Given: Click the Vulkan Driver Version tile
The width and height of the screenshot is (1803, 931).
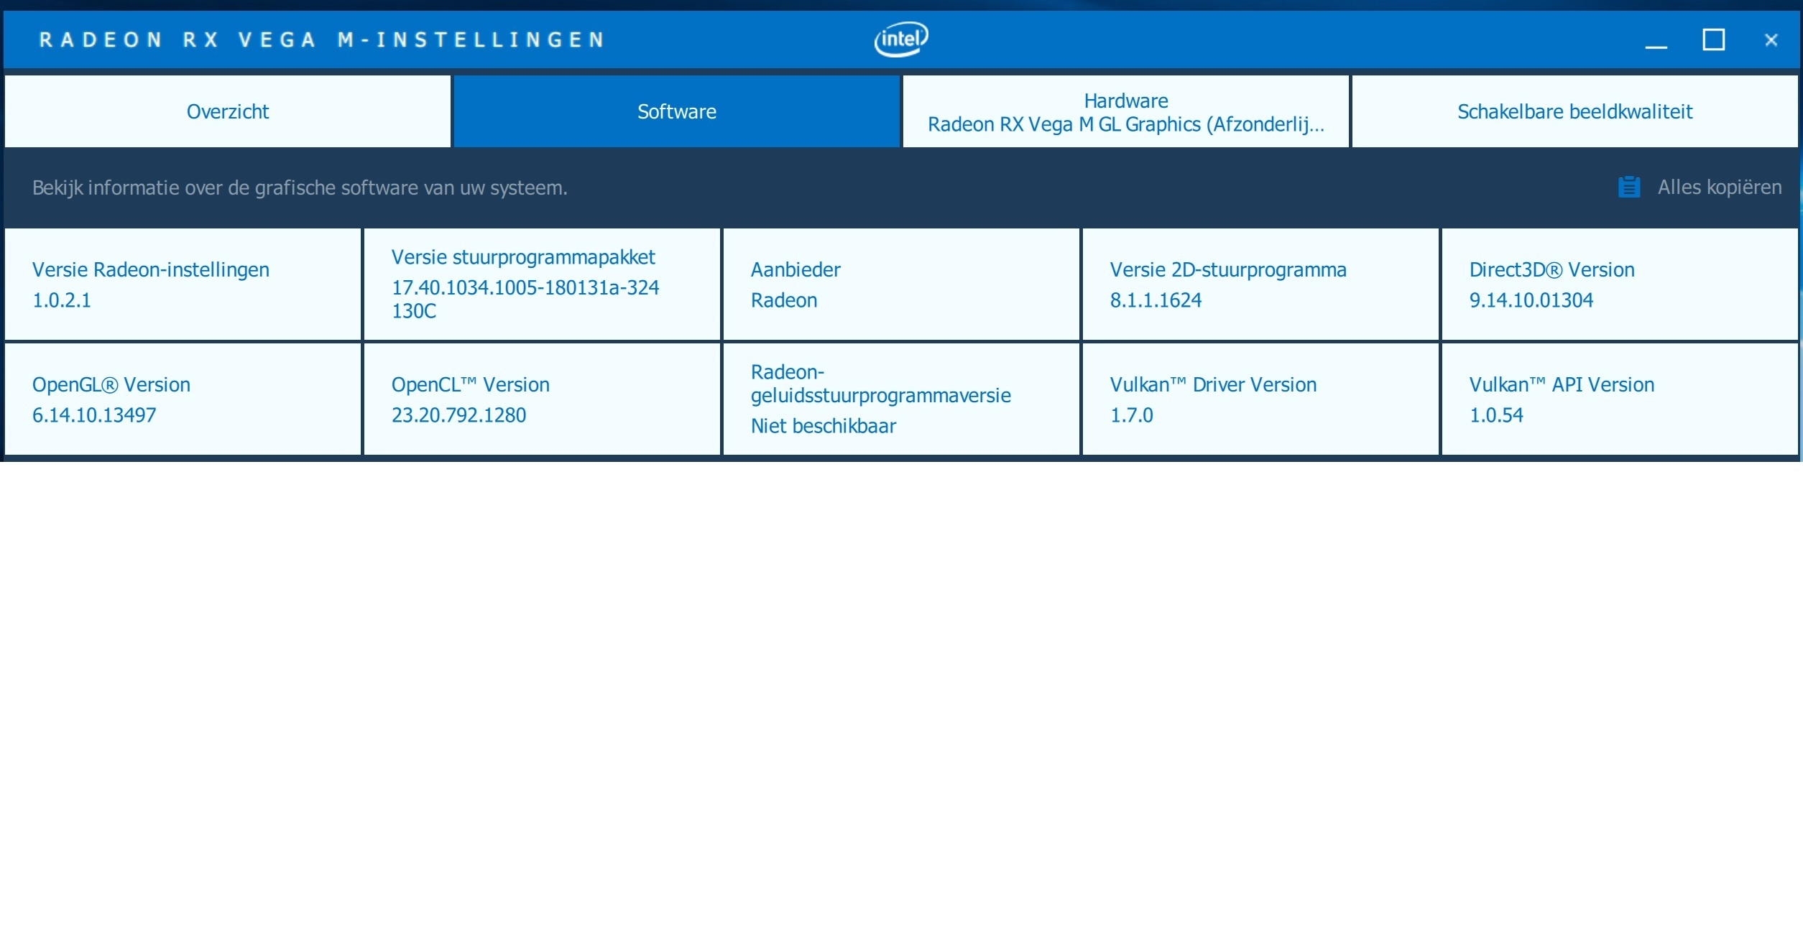Looking at the screenshot, I should tap(1260, 399).
